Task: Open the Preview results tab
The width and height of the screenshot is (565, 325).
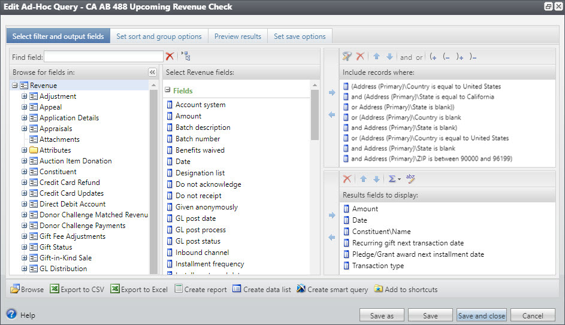Action: tap(238, 37)
